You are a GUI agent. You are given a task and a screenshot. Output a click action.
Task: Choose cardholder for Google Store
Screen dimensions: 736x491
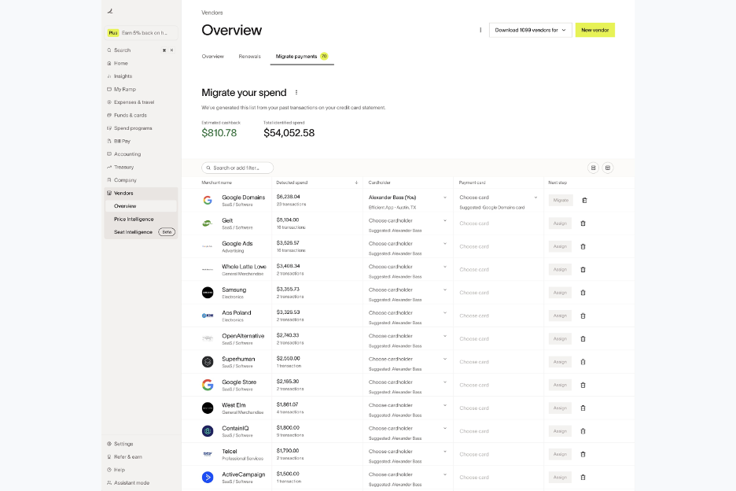click(x=407, y=382)
